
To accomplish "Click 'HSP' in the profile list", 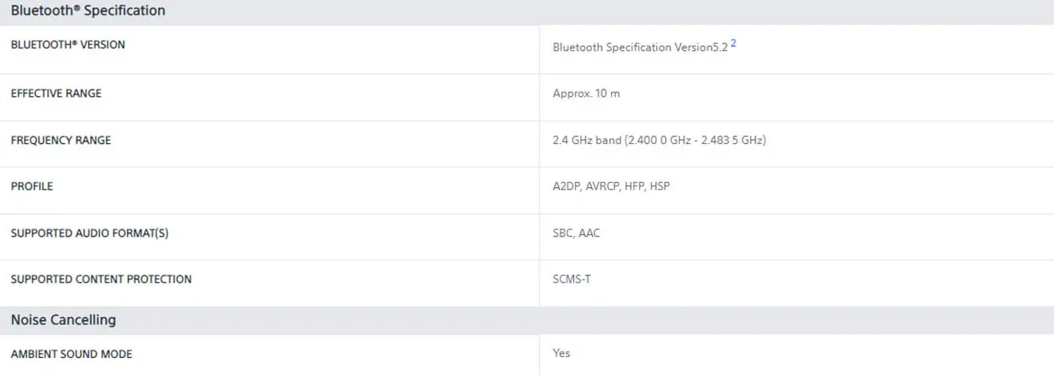I will pyautogui.click(x=660, y=186).
